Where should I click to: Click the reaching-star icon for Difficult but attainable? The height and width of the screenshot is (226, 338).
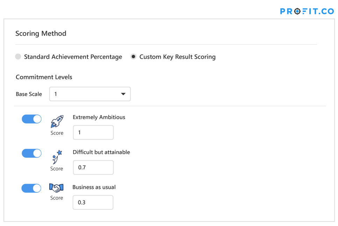coord(57,157)
